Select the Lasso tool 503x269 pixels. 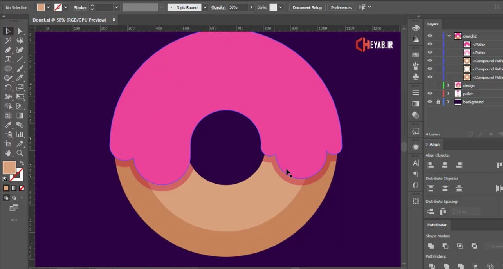[x=20, y=40]
